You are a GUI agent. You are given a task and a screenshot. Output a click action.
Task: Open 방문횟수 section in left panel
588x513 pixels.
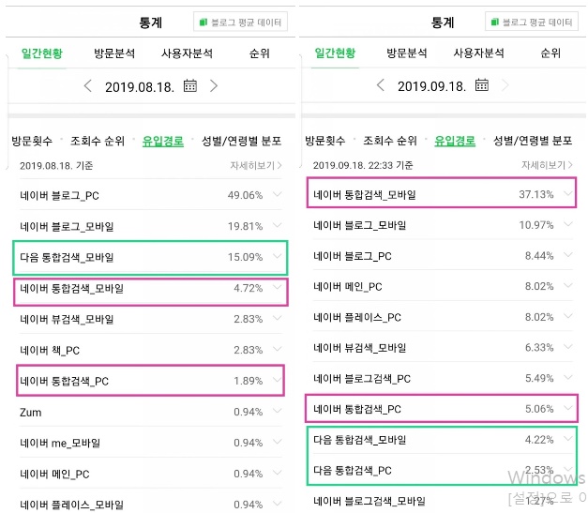click(x=32, y=141)
